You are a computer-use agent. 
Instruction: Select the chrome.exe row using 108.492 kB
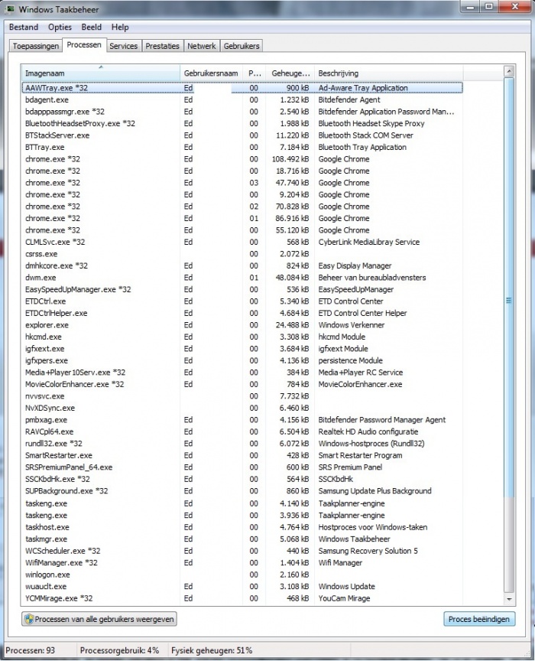tap(242, 159)
